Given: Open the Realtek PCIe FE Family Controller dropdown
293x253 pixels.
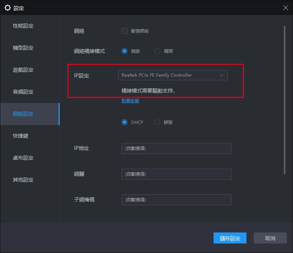Looking at the screenshot, I should click(172, 75).
